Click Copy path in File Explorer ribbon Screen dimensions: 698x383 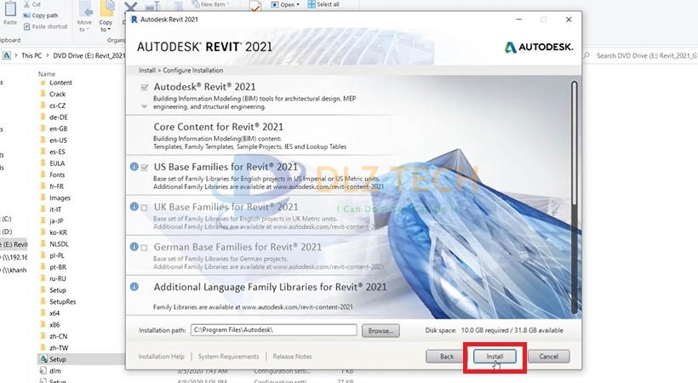click(x=41, y=15)
